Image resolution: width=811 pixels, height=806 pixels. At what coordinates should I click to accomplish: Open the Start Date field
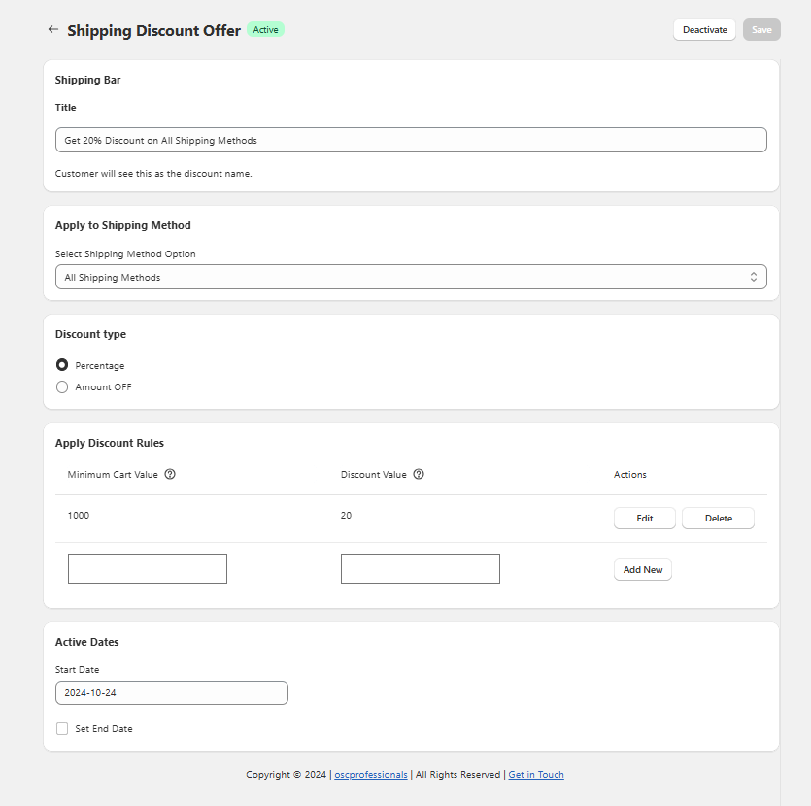(x=171, y=692)
